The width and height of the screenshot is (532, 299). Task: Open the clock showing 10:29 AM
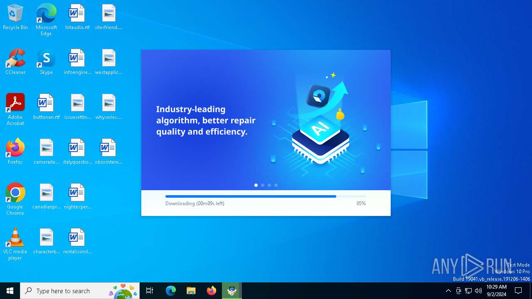pos(496,291)
